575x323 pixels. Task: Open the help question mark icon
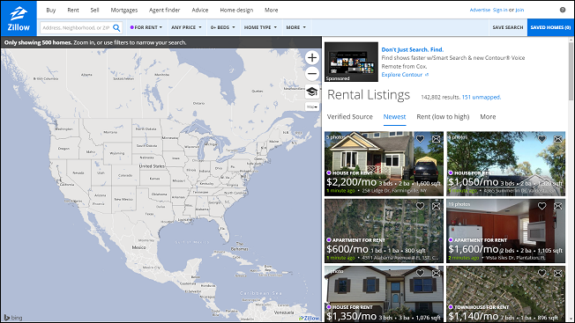pos(563,10)
